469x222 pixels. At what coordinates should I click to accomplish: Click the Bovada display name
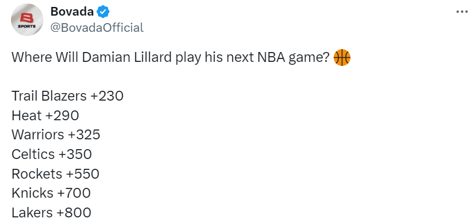72,12
